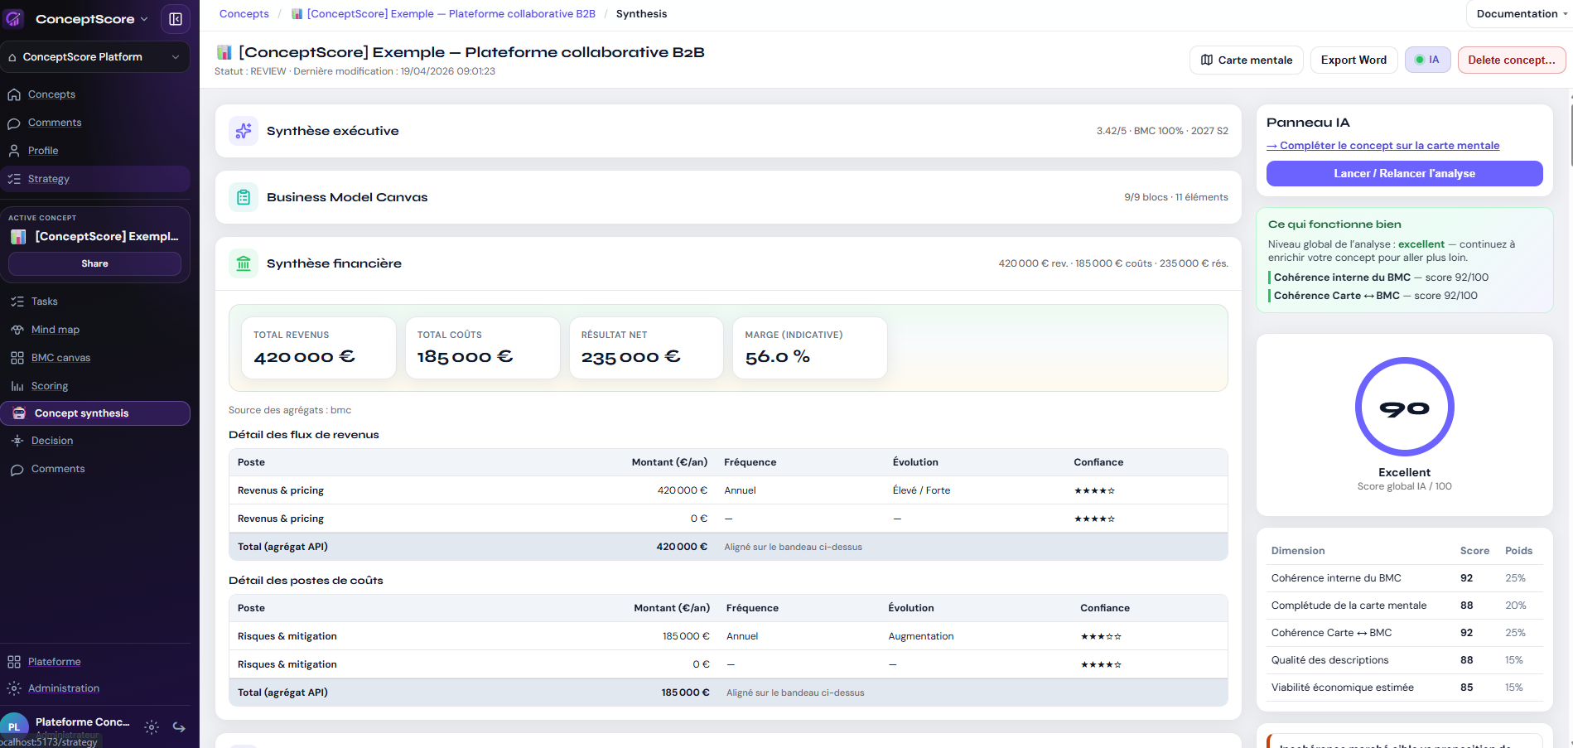Click the 420 000 € Revenus & pricing amount
Screen dimensions: 1573x748
(x=682, y=490)
